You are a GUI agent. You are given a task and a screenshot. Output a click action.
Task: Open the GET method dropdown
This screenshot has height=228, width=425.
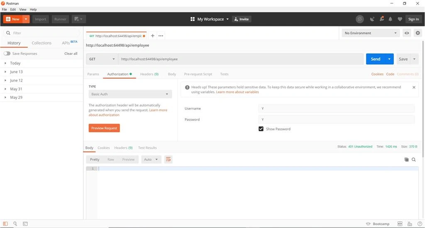click(x=102, y=59)
